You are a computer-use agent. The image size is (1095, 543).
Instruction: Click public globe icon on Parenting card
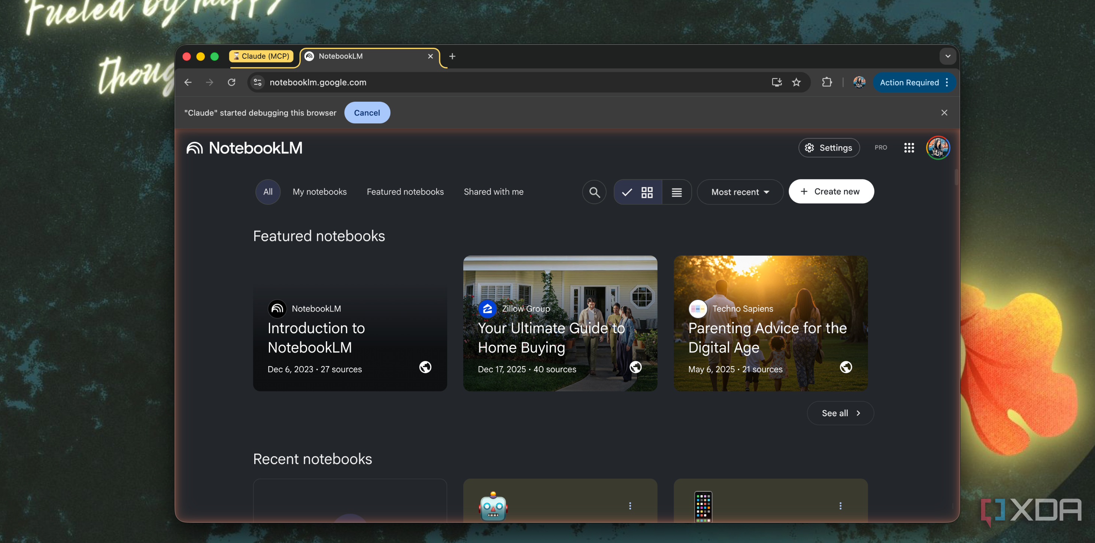click(x=846, y=367)
